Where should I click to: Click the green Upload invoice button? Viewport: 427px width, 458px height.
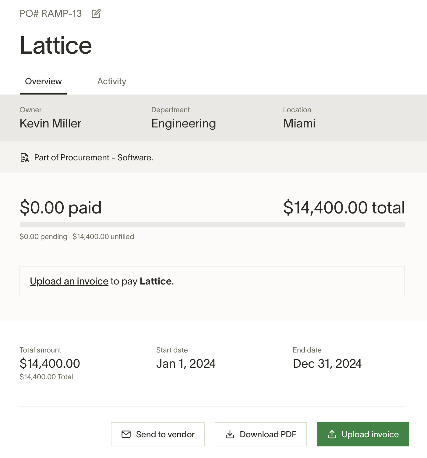point(363,434)
